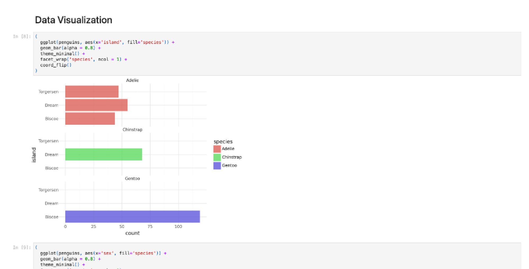Click the 'species' legend title
This screenshot has width=529, height=269.
coord(223,142)
